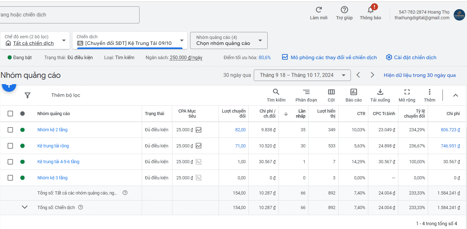Open the Trợ giúp help icon
Image resolution: width=467 pixels, height=229 pixels.
344,10
